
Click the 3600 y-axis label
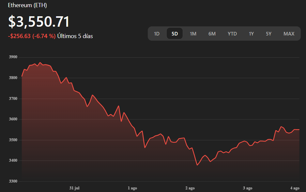pyautogui.click(x=13, y=119)
